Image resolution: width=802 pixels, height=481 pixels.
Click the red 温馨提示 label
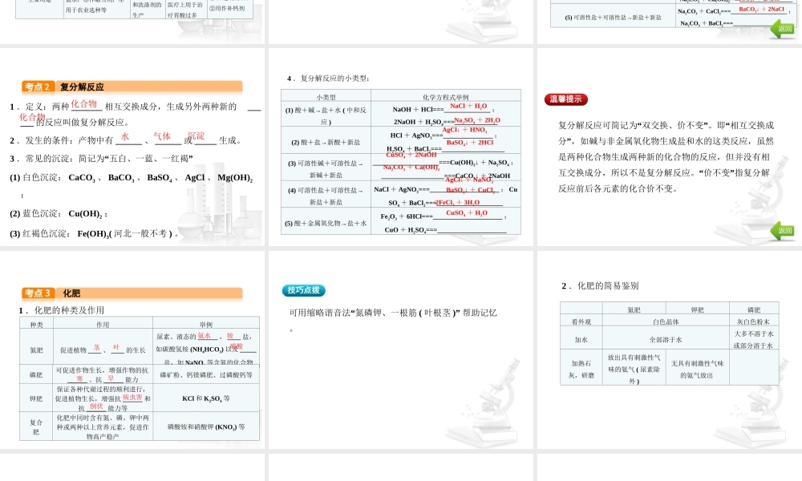coord(566,100)
